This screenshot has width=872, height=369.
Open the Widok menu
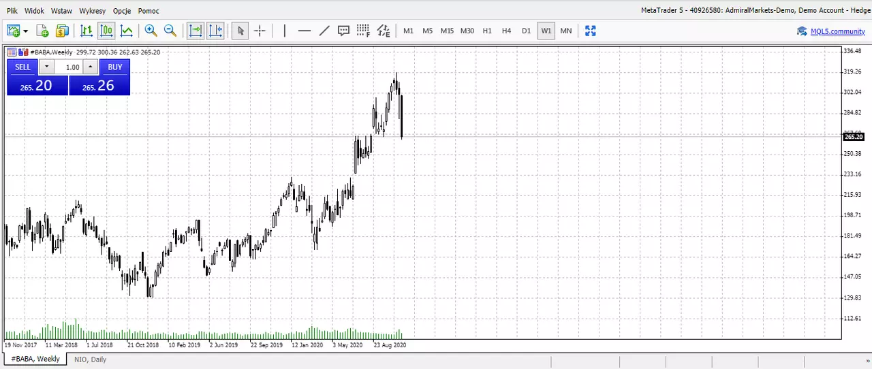(34, 11)
